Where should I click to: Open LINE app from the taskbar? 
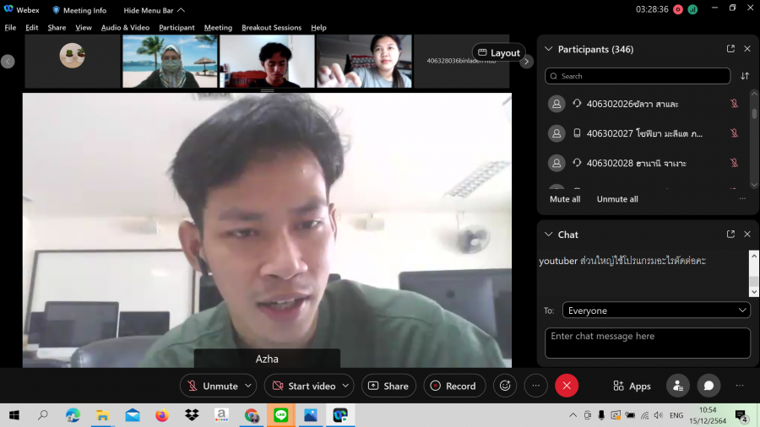(x=280, y=415)
